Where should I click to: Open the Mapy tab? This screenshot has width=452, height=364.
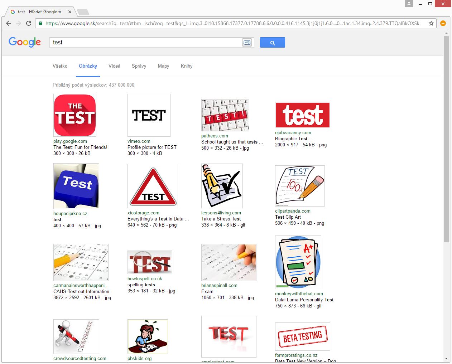click(x=163, y=66)
